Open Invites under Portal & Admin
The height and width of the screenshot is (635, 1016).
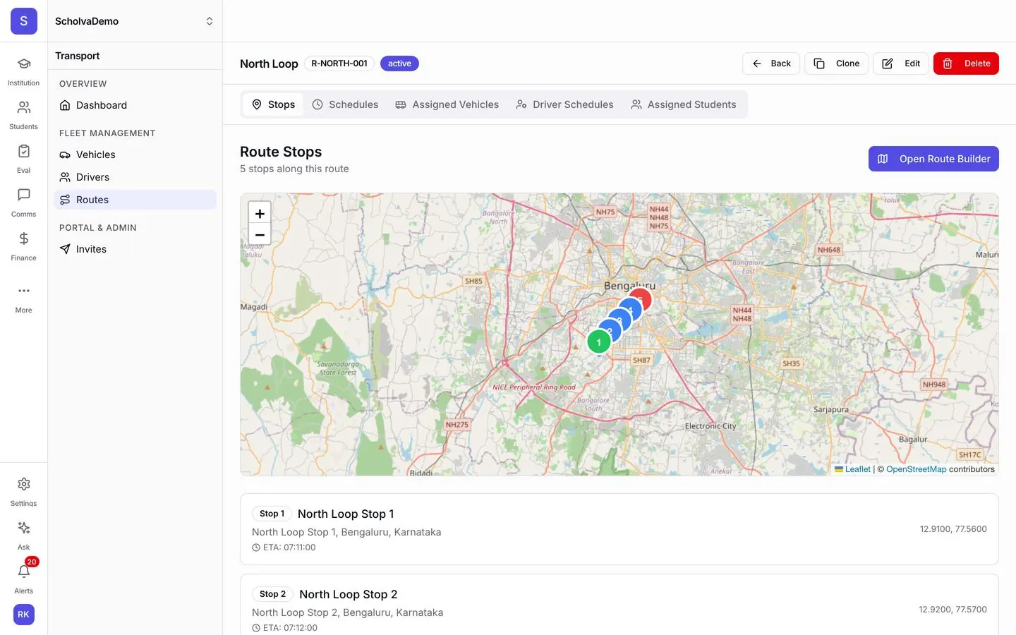(x=135, y=249)
